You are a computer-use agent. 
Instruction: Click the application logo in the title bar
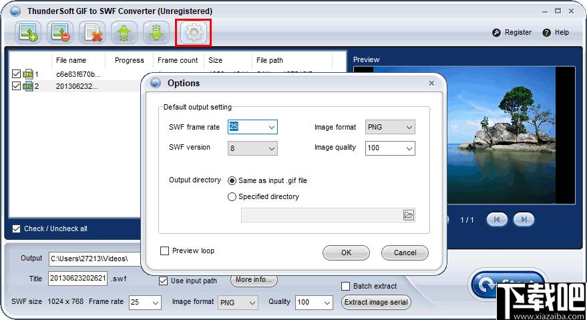pos(15,11)
